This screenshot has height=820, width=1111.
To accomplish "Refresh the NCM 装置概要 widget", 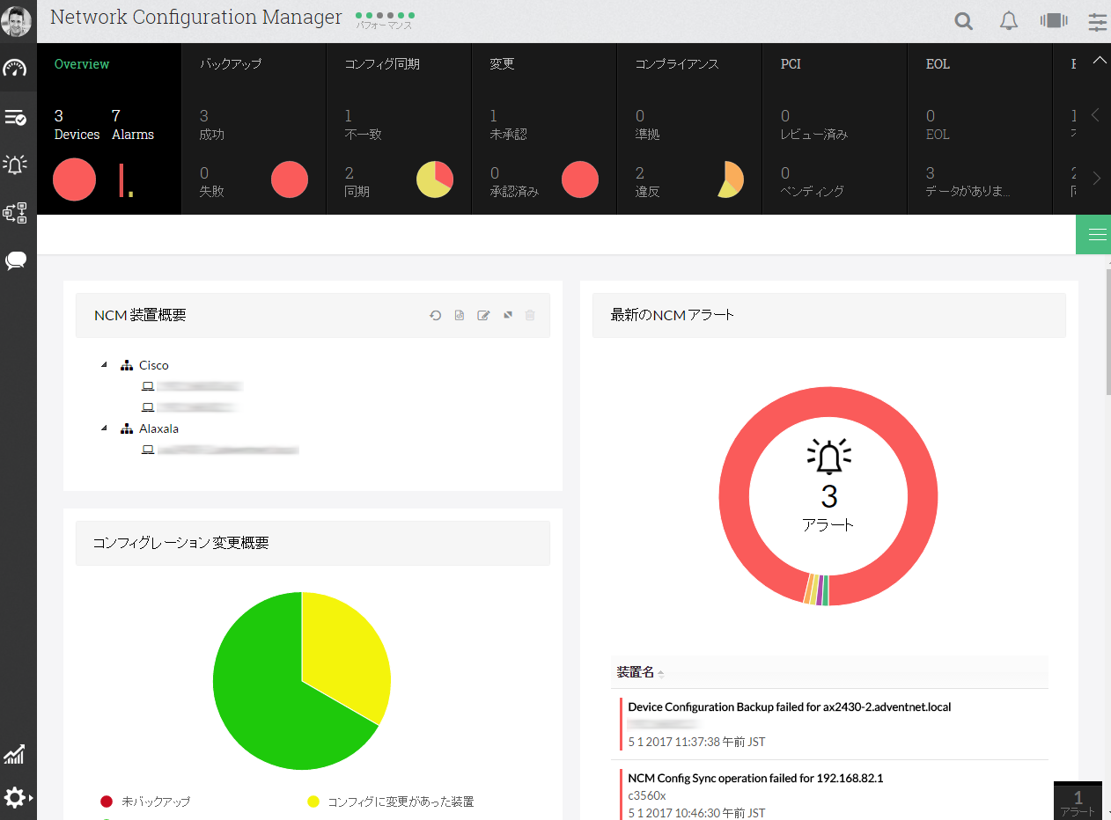I will tap(435, 315).
